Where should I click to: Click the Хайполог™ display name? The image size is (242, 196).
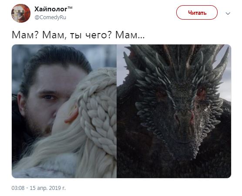click(53, 9)
